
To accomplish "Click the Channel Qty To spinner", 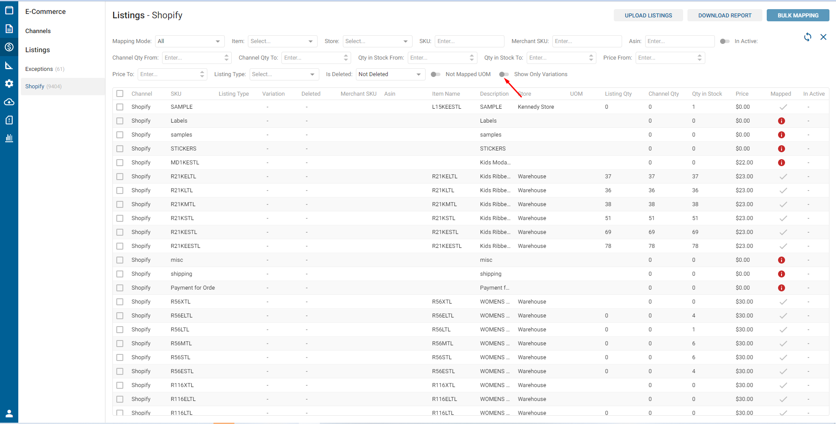I will coord(346,58).
